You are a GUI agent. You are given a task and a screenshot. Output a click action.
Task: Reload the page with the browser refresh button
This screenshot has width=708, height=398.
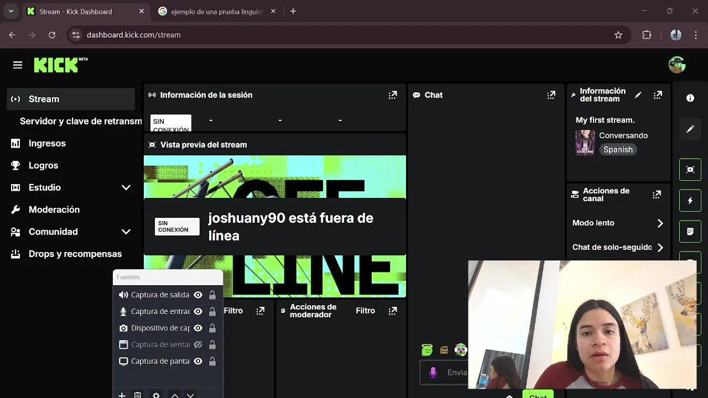click(x=52, y=35)
